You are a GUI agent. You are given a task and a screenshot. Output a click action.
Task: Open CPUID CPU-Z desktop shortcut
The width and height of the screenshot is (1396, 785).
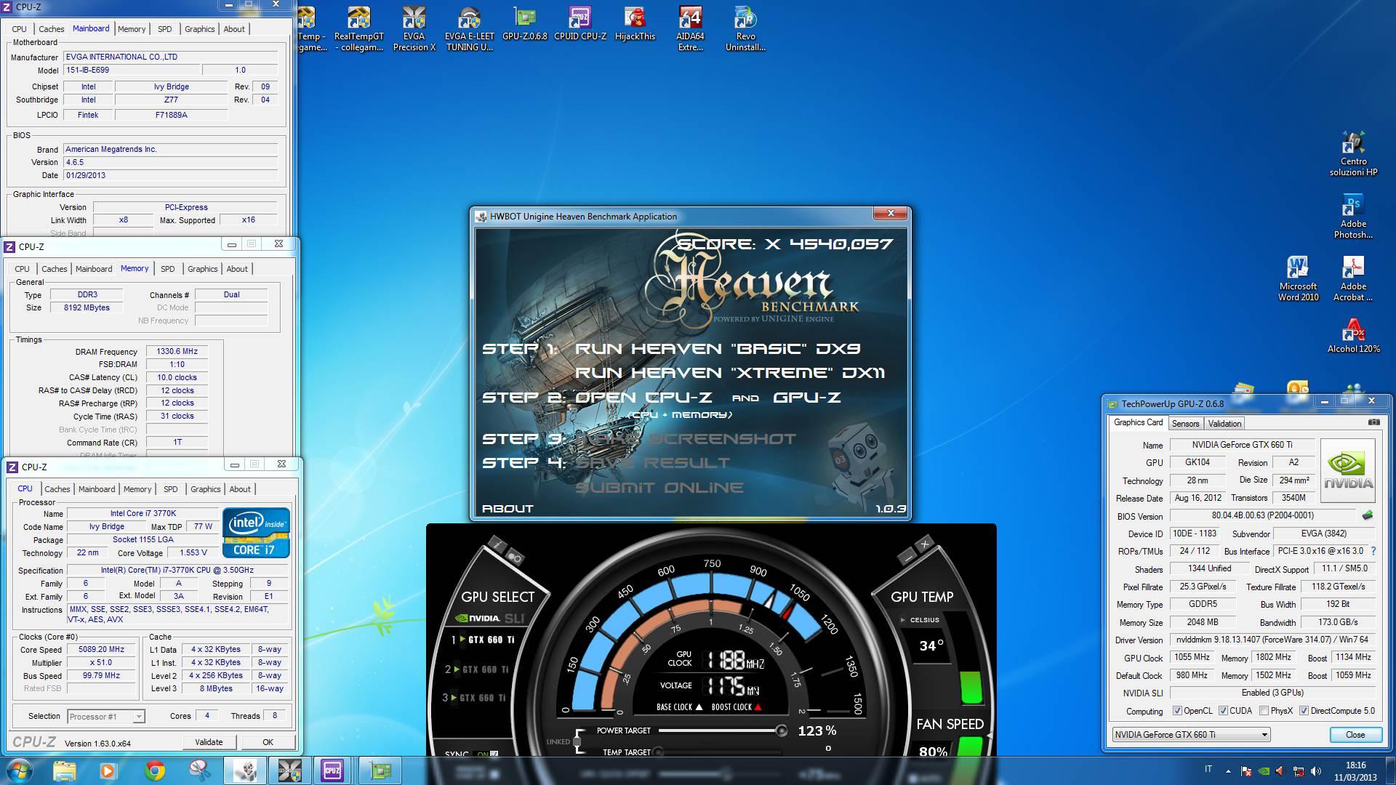click(x=579, y=24)
